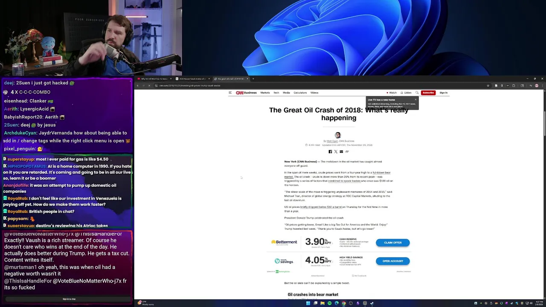View site information icon in address bar

156,86
